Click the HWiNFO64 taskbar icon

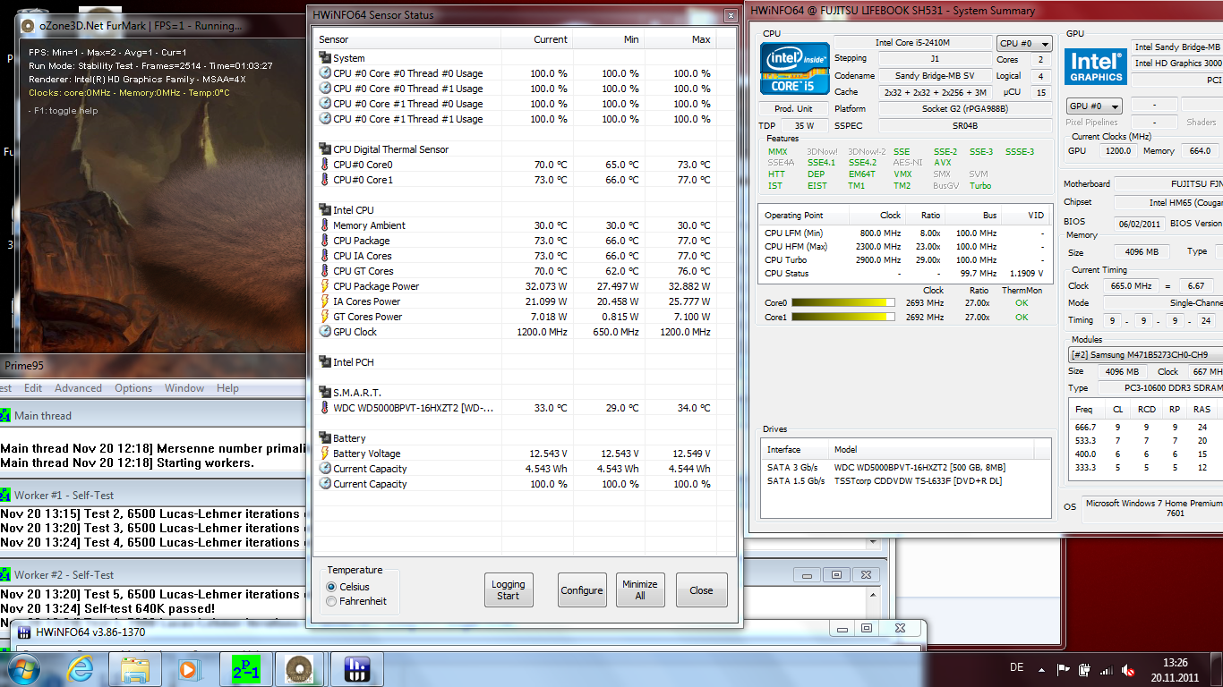point(356,668)
